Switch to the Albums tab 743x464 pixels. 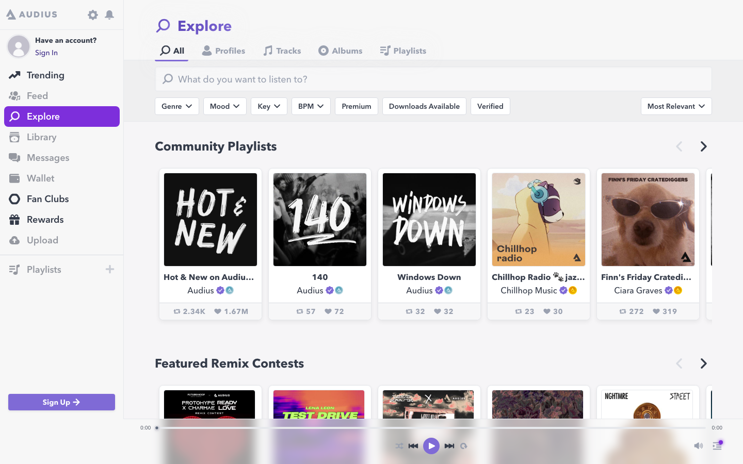tap(341, 51)
